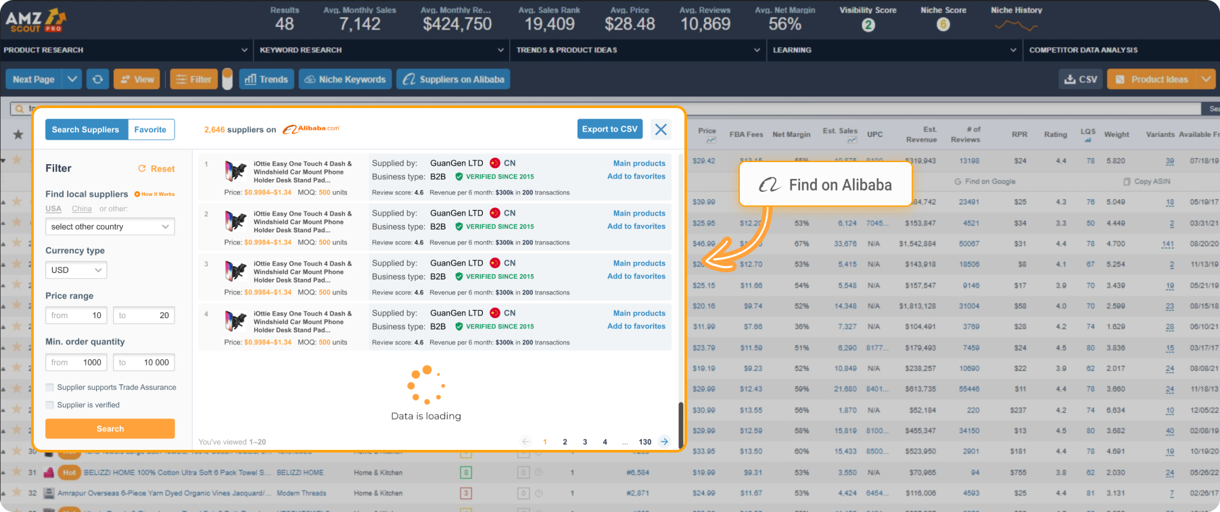
Task: Click Price column chart icon
Action: coord(711,140)
